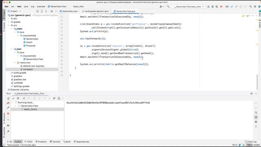
Task: Collapse the test folder in tree
Action: pyautogui.click(x=12, y=49)
